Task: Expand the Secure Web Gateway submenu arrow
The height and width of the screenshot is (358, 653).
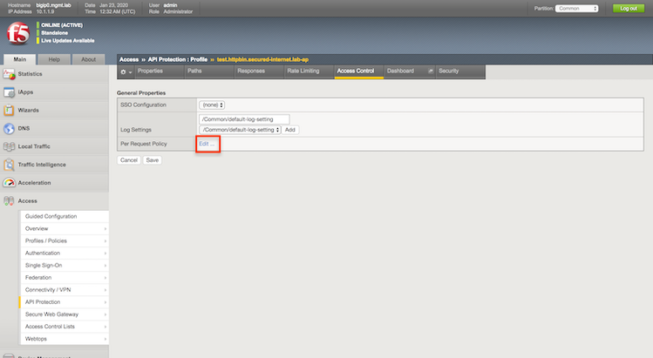Action: tap(105, 314)
